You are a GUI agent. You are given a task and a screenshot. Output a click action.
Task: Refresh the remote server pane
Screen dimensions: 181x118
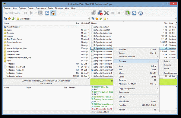tap(134, 13)
